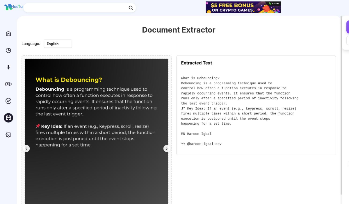Open the $5 Free Bonus banner ad
The height and width of the screenshot is (204, 349).
pos(243,7)
